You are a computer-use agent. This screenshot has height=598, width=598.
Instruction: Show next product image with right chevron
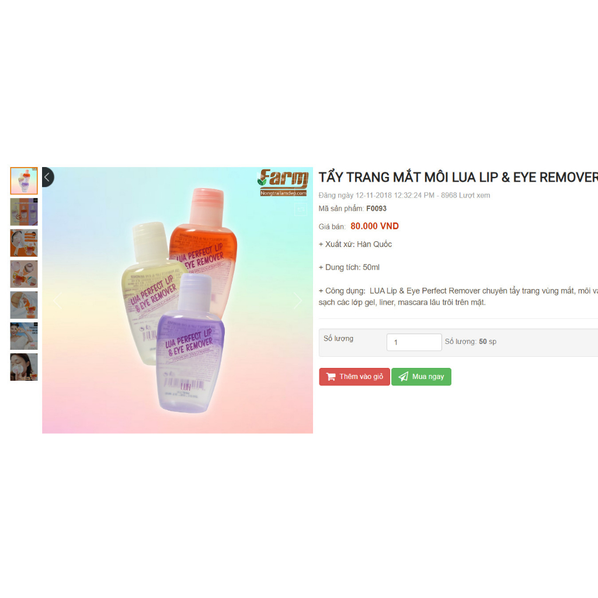(x=298, y=301)
